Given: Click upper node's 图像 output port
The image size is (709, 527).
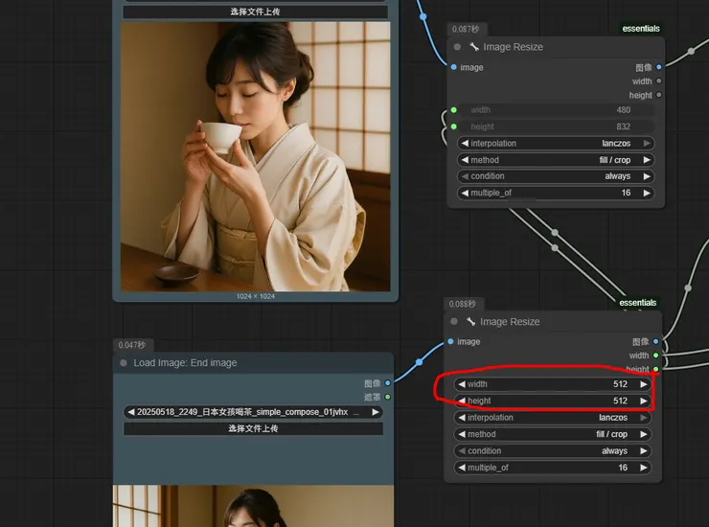Looking at the screenshot, I should coord(659,67).
